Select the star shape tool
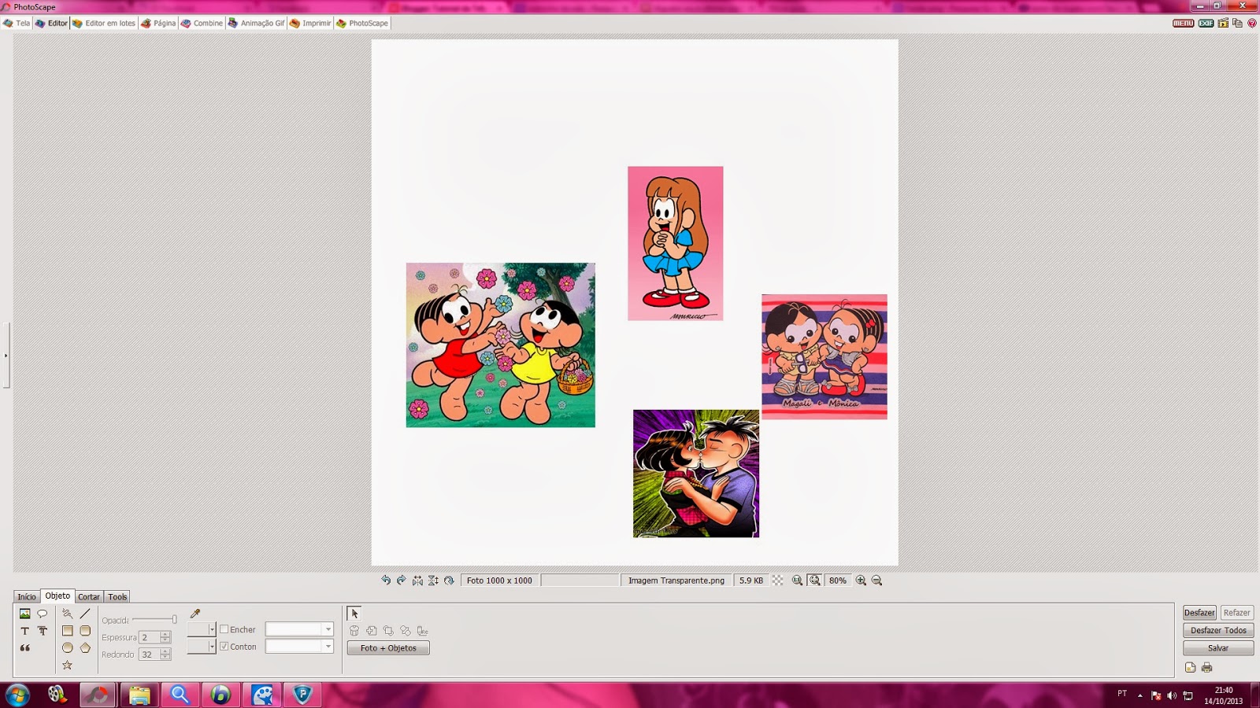Screen dimensions: 1260x708 coord(68,666)
